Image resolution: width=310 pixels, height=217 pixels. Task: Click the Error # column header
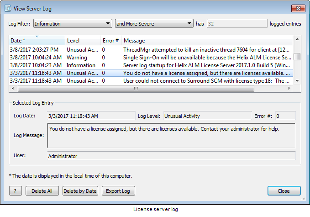tap(110, 41)
